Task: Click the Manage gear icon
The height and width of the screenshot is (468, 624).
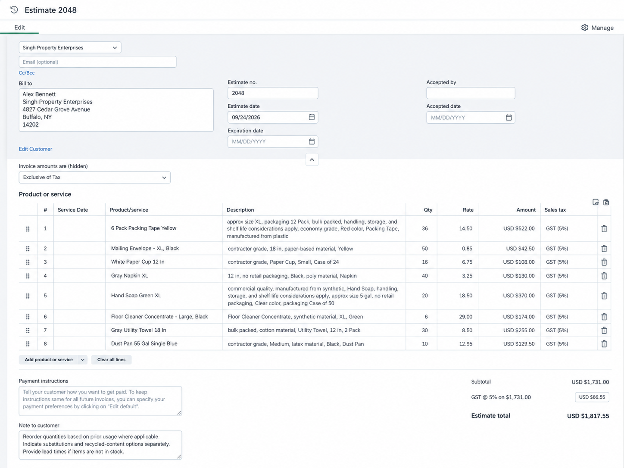Action: (584, 28)
